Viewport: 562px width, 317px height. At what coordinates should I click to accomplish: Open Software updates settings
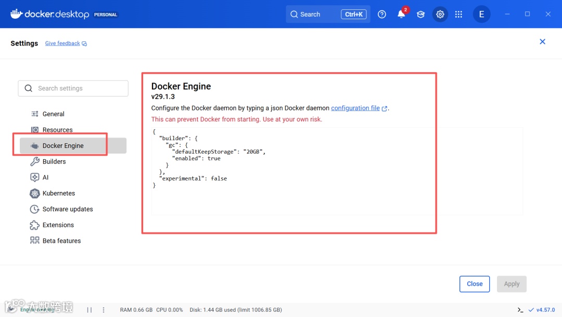[x=73, y=209]
